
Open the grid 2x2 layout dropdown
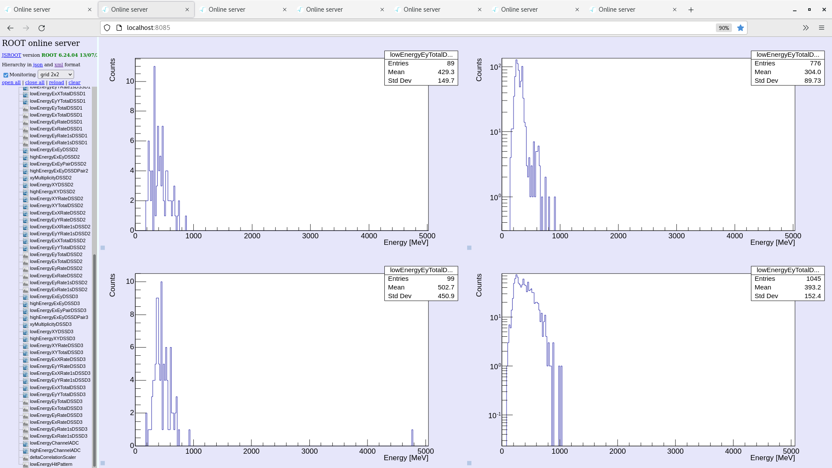(x=56, y=75)
